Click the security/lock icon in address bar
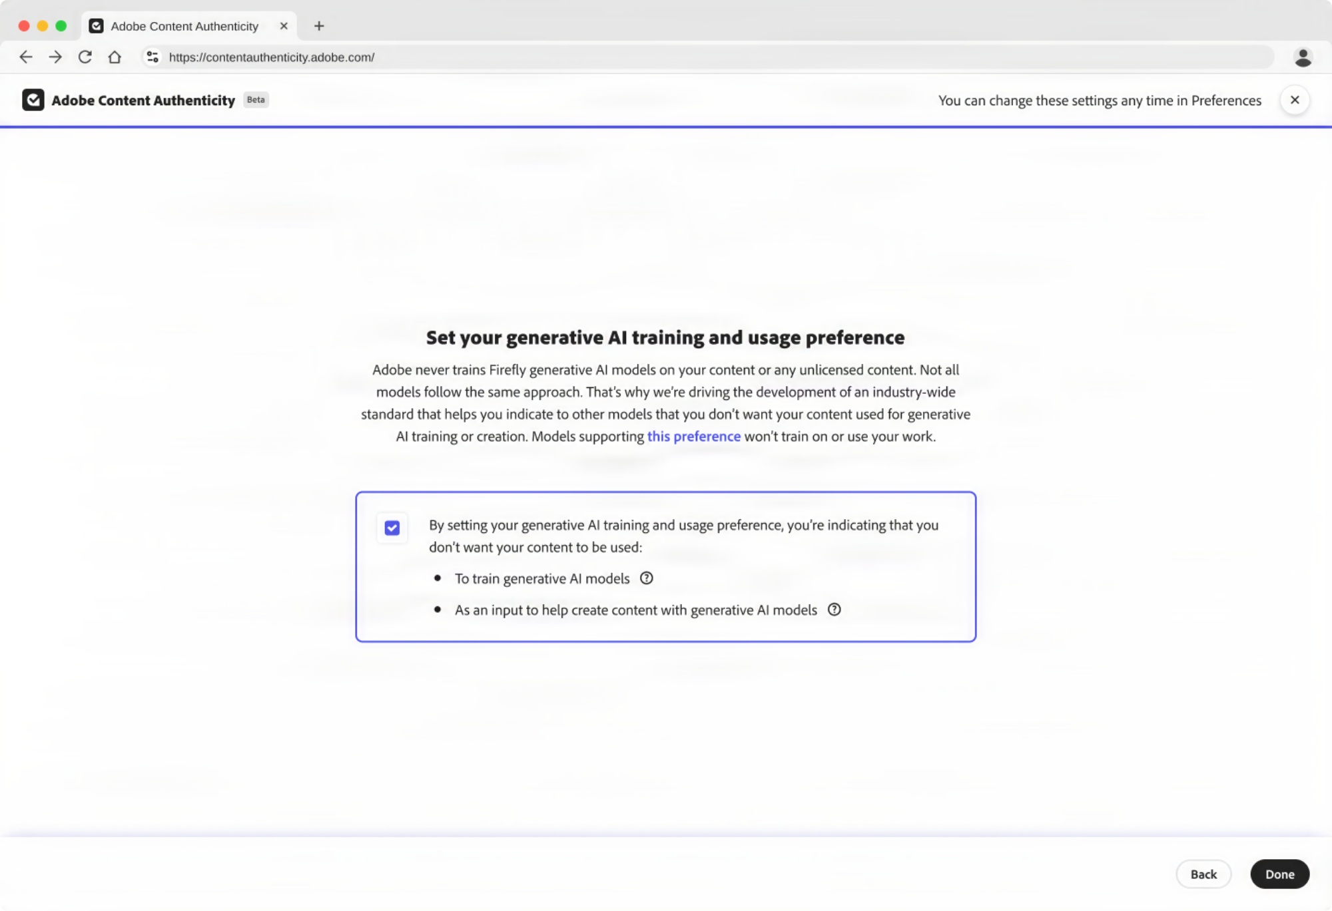The width and height of the screenshot is (1332, 911). click(150, 57)
